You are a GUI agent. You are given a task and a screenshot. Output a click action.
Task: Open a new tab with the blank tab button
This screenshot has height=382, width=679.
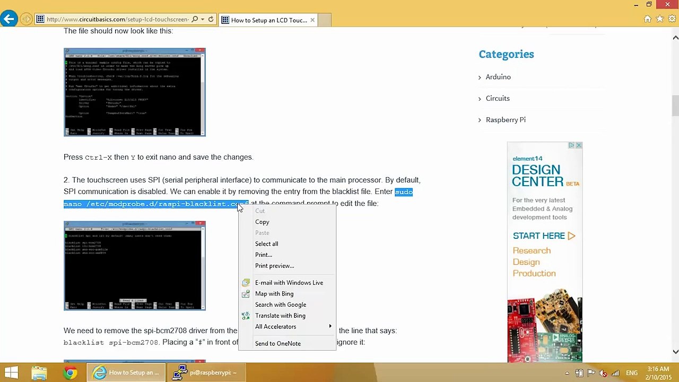pos(325,20)
